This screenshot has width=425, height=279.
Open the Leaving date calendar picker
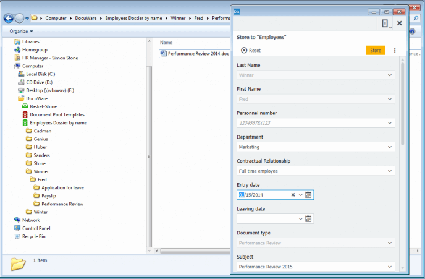[309, 218]
